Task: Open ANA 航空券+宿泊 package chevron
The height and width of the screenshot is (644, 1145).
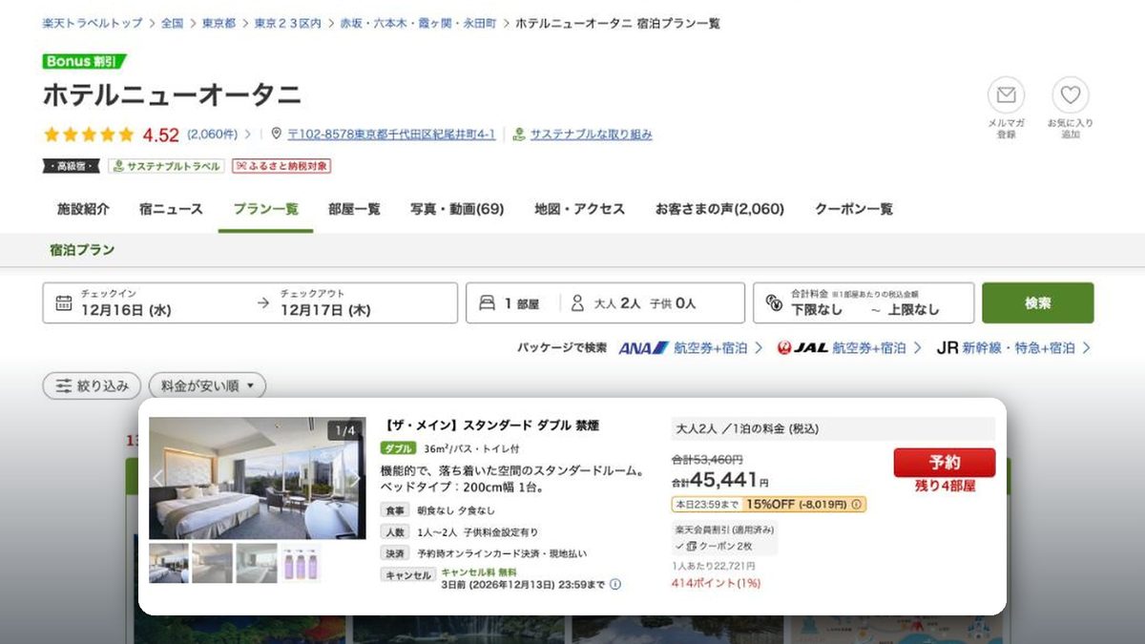Action: [x=758, y=348]
